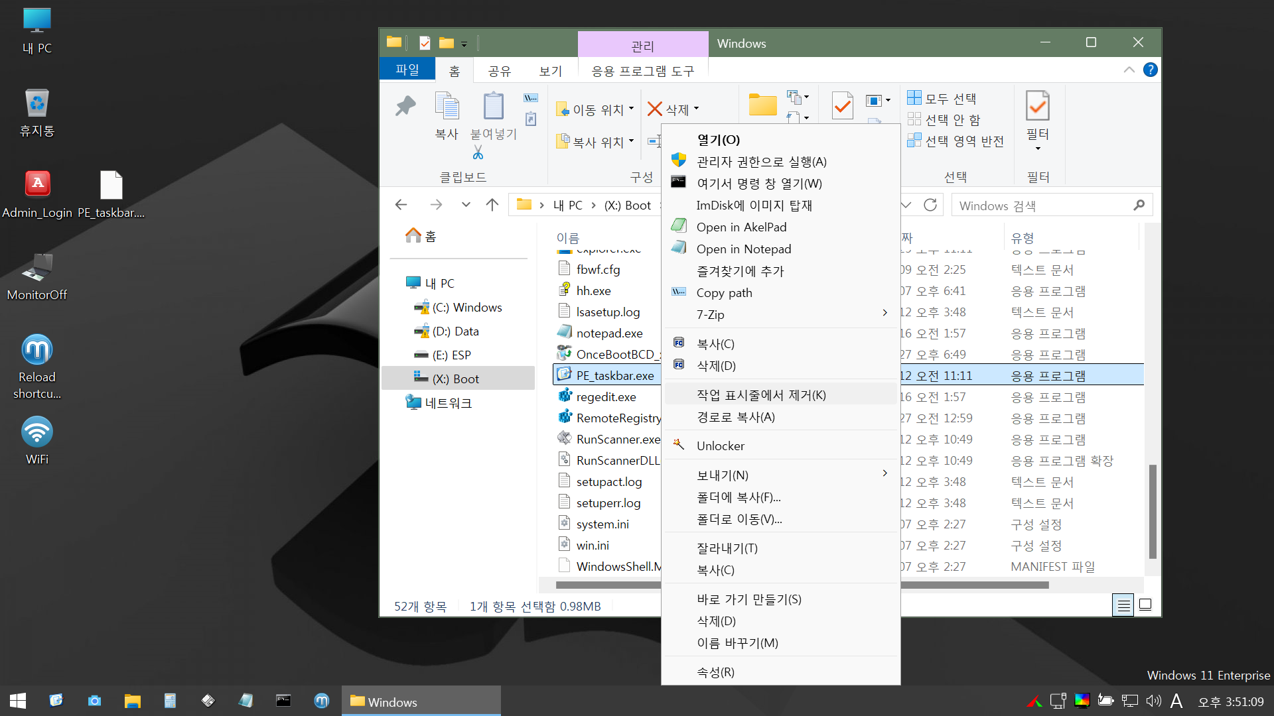Screen dimensions: 1274x716
Task: Click the refresh button beside the address bar
Action: click(x=930, y=205)
